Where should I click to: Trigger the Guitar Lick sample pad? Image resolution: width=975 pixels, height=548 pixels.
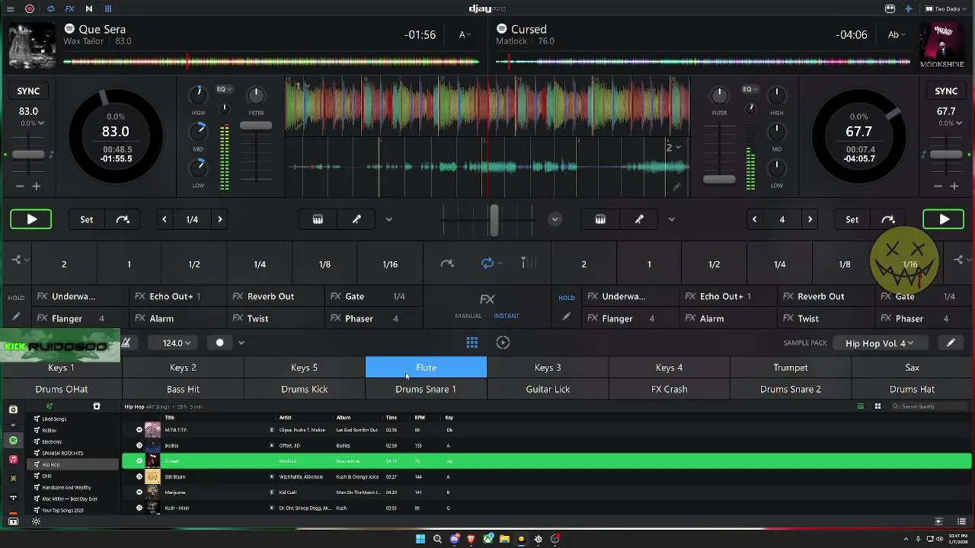pos(548,389)
